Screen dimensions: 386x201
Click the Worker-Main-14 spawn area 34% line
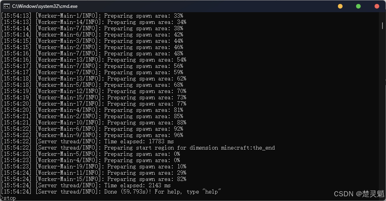[x=93, y=22]
